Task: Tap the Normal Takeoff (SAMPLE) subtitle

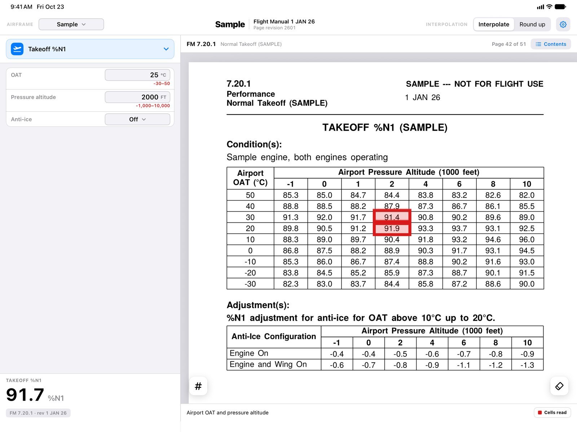Action: (x=251, y=44)
